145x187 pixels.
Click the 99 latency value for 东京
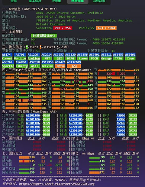tap(103, 157)
